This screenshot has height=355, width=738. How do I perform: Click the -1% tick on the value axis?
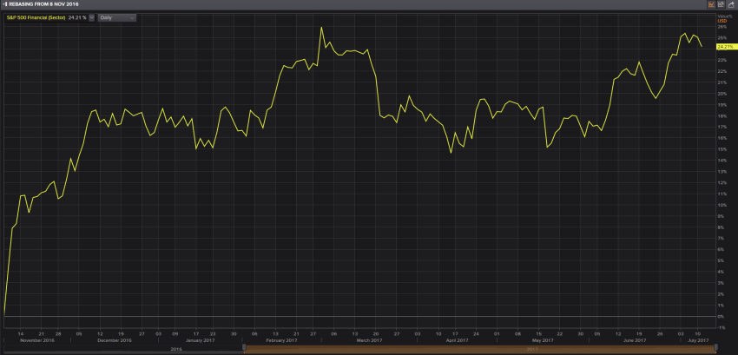click(721, 328)
